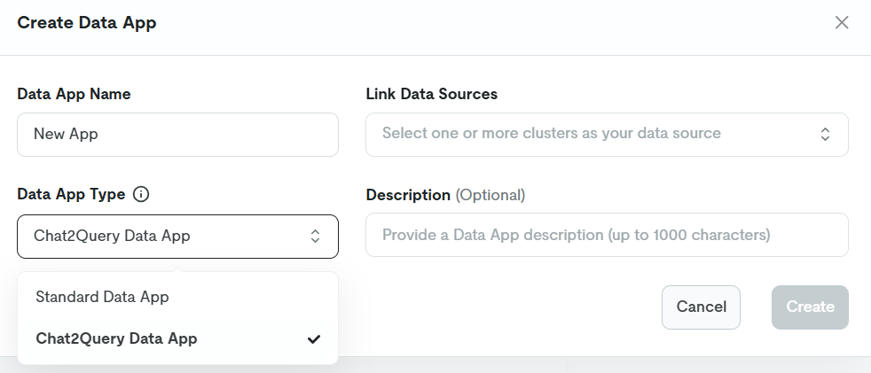The image size is (871, 373).
Task: Click the Data App Type info icon
Action: [140, 194]
